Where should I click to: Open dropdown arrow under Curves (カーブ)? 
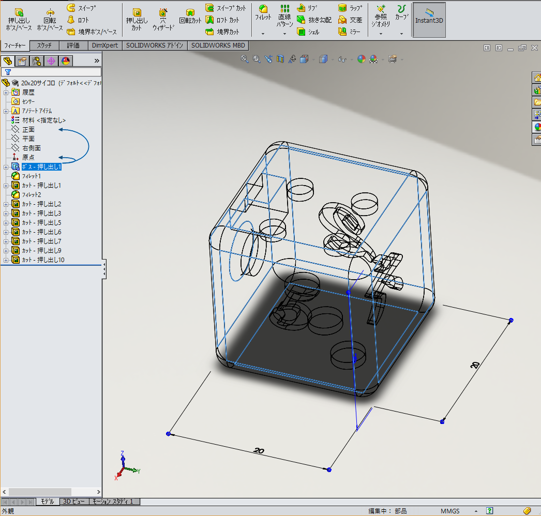click(x=401, y=34)
